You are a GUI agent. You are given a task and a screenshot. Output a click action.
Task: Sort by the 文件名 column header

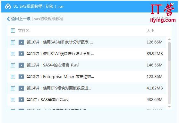coord(24,31)
